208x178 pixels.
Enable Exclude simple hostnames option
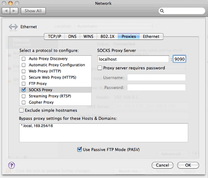coord(22,110)
